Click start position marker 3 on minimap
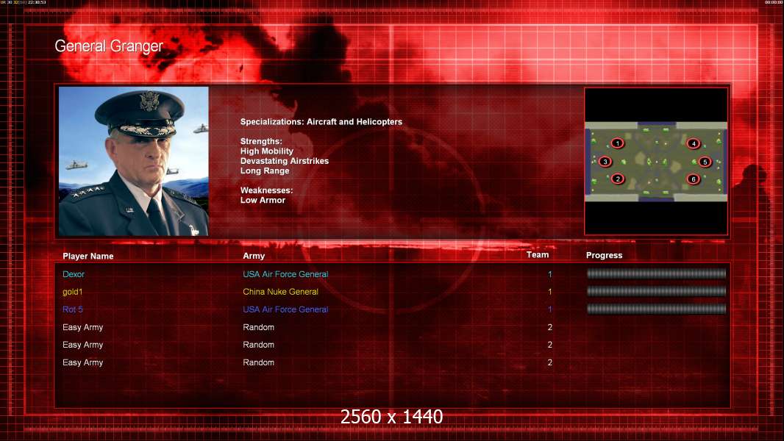Viewport: 784px width, 441px height. 605,161
